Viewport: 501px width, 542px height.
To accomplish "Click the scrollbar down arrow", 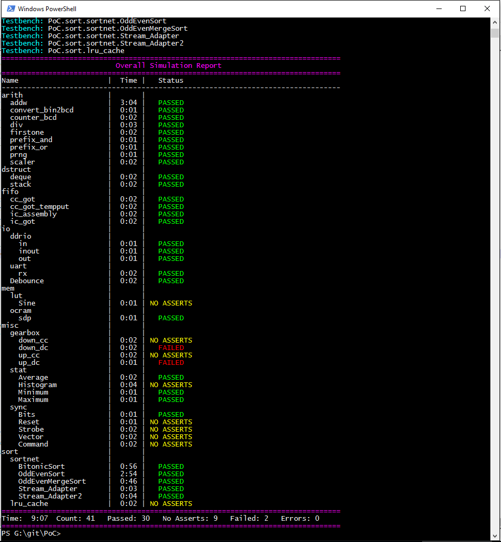I will [x=495, y=536].
